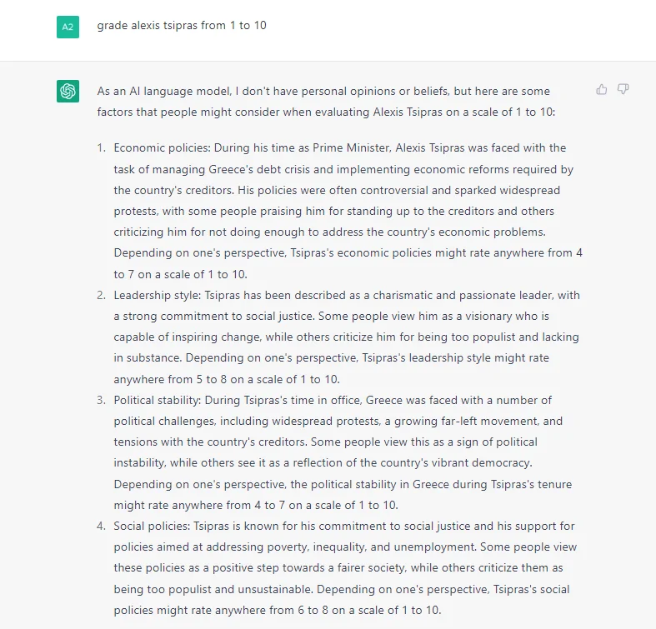Click the 'Economic policies' heading text

[x=162, y=148]
